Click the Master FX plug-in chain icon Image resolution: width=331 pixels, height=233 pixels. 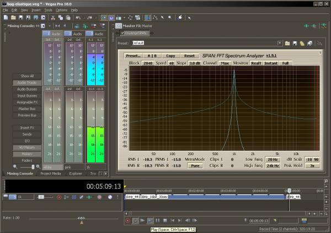[119, 26]
